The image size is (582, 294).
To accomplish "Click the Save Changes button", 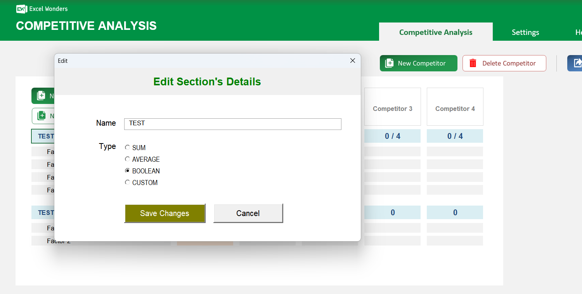I will point(165,213).
